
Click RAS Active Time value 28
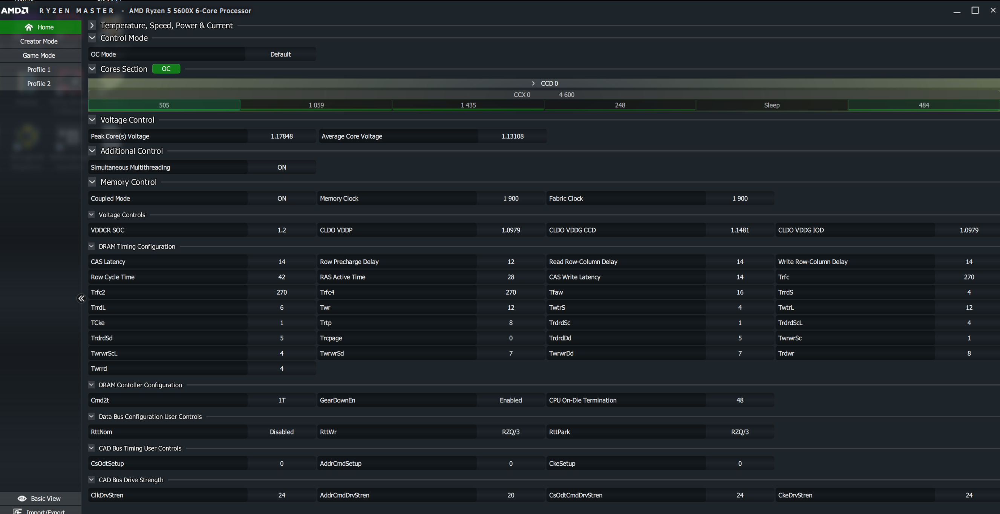click(511, 277)
